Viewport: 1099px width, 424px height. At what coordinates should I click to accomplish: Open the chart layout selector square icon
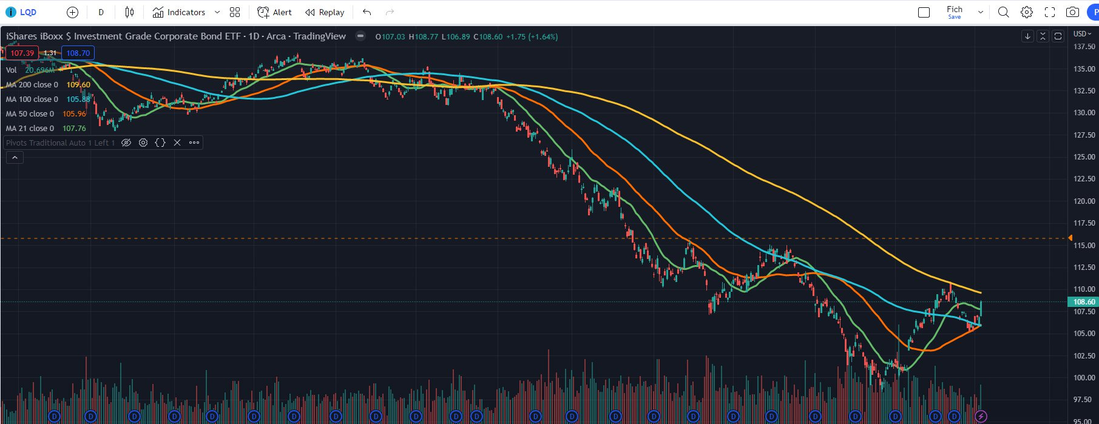(x=924, y=12)
